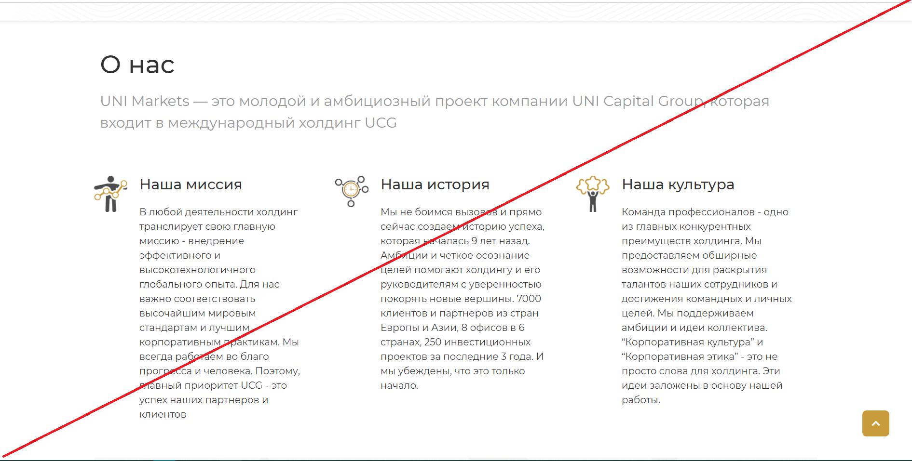Click the heading "Наша история"

pos(435,184)
